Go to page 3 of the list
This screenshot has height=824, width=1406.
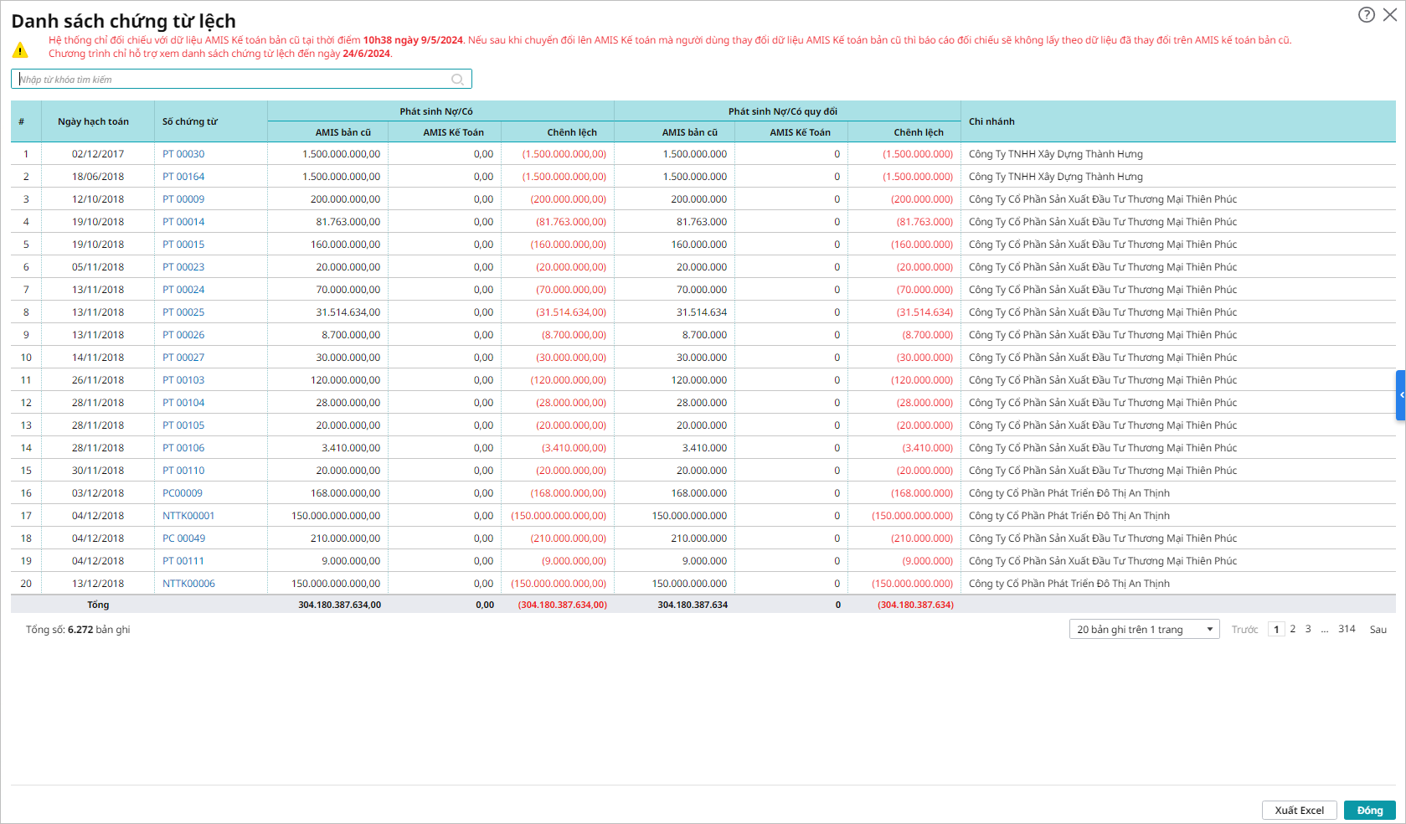(x=1308, y=629)
